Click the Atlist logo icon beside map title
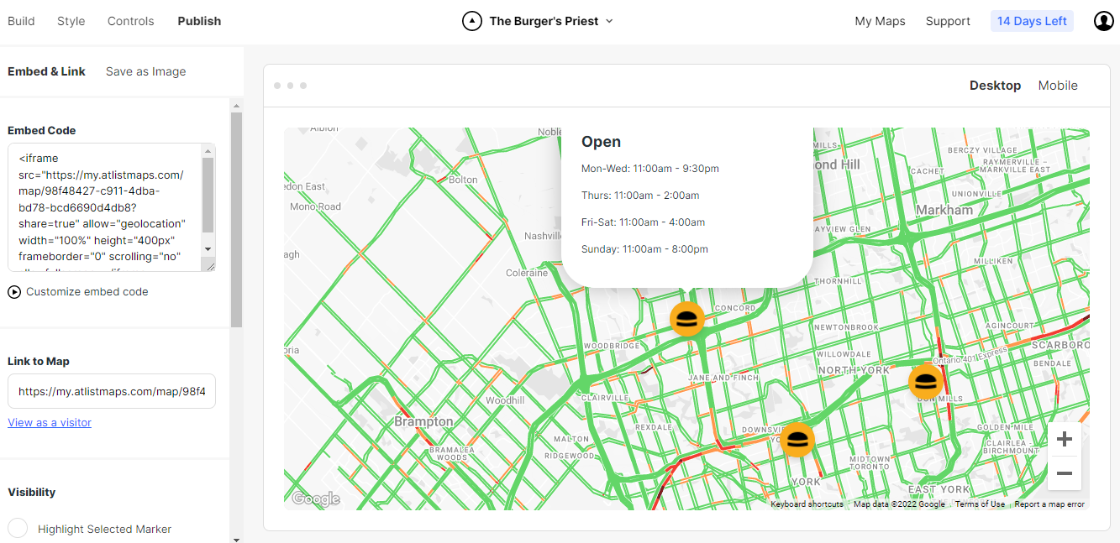Screen dimensions: 1120x543 click(x=472, y=21)
